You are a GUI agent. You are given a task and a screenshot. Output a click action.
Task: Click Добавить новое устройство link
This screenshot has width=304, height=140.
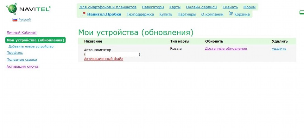(x=31, y=46)
